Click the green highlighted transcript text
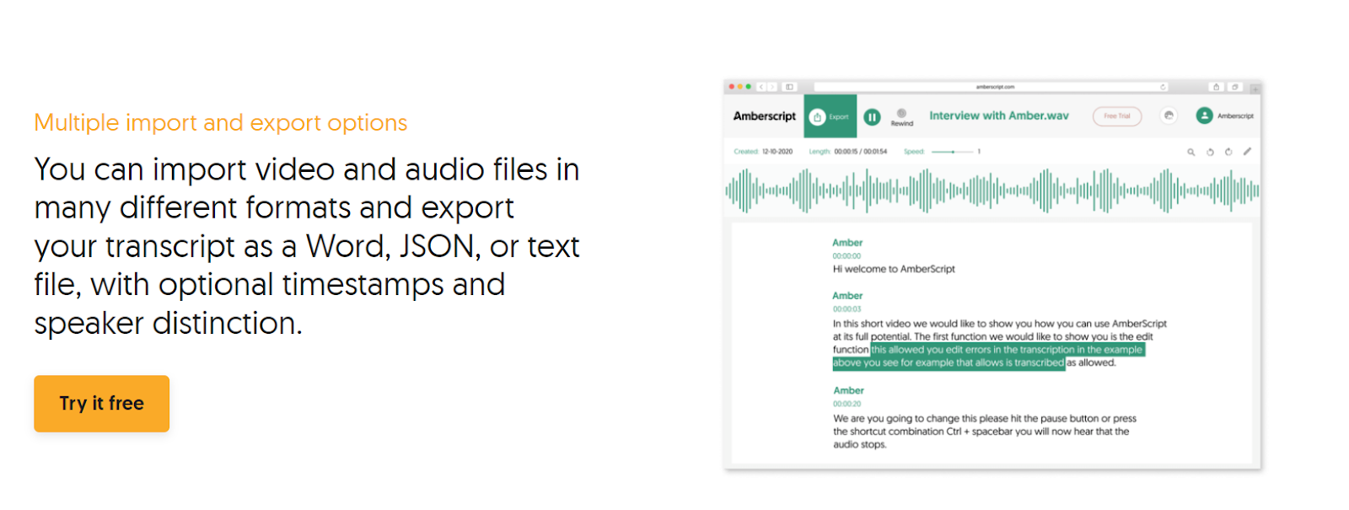 pyautogui.click(x=989, y=357)
